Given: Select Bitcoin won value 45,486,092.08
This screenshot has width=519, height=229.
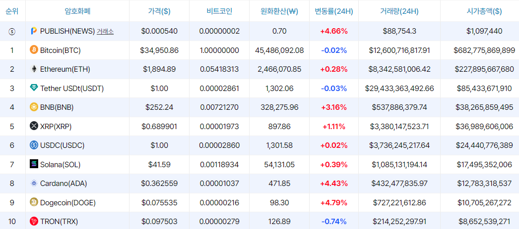Looking at the screenshot, I should tap(279, 50).
